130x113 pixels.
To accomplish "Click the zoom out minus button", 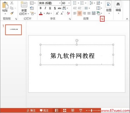I will pyautogui.click(x=87, y=111).
